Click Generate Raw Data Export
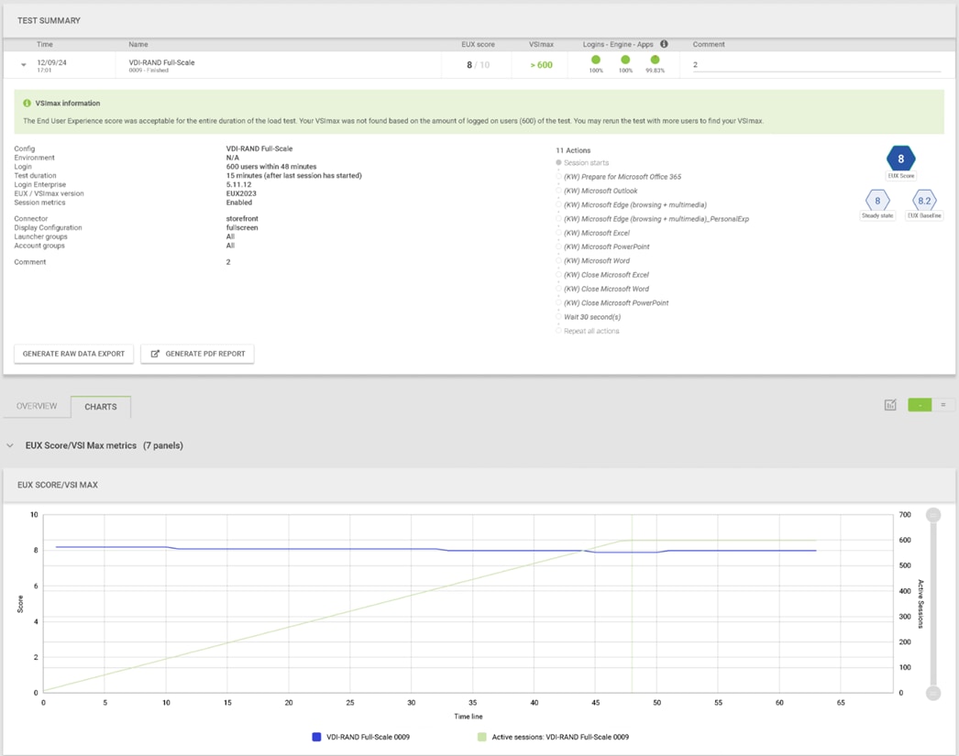Screen dimensions: 959x756 [x=73, y=353]
